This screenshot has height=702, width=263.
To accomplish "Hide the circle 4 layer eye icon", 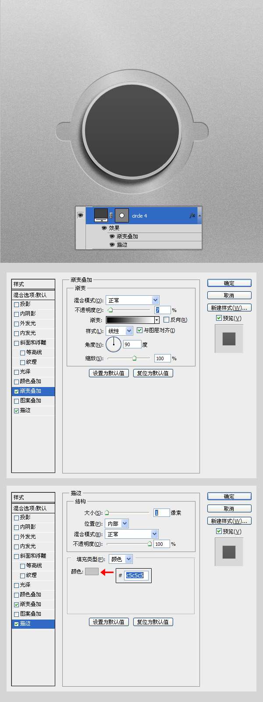I will click(x=80, y=215).
